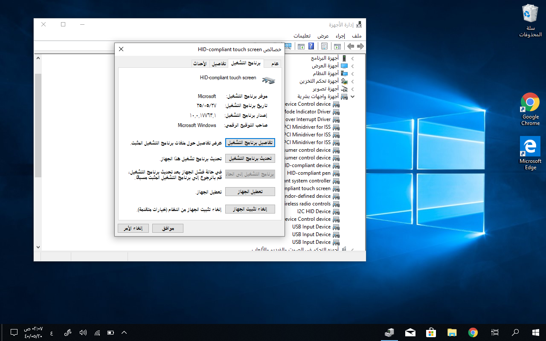
Task: Close the HID-compliant touch screen properties dialog
Action: (x=121, y=49)
